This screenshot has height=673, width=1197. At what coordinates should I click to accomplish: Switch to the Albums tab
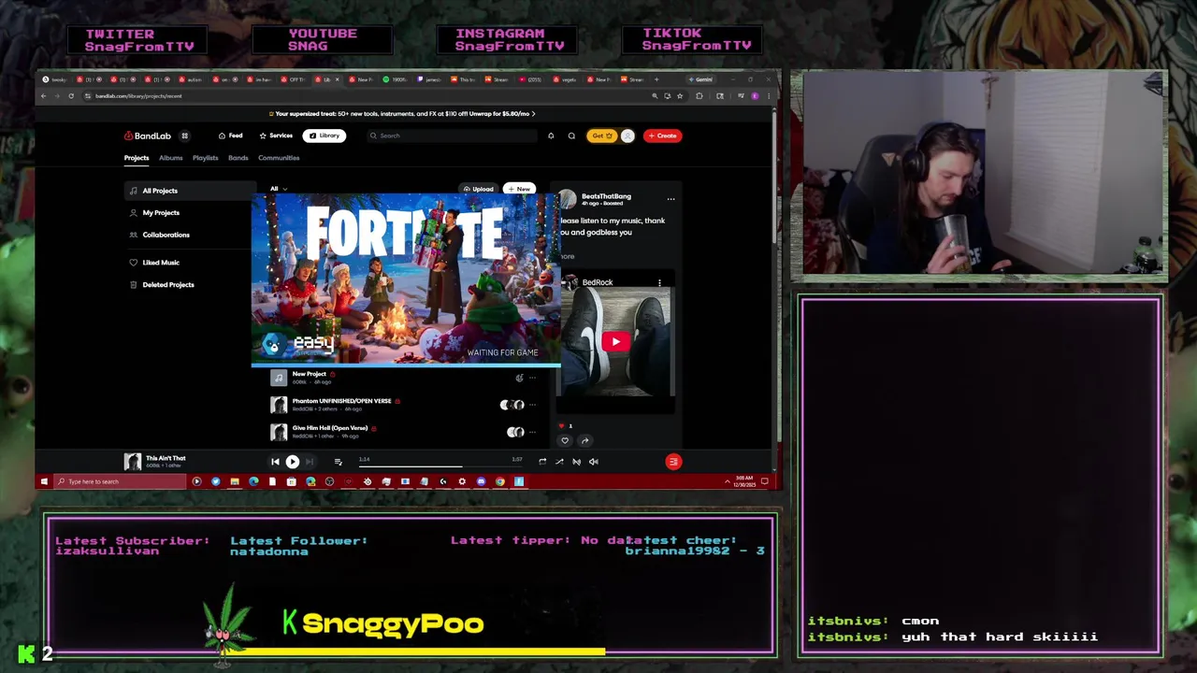pos(170,158)
